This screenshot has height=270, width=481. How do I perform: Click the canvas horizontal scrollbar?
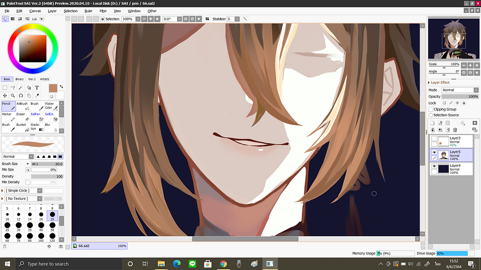tap(245, 239)
